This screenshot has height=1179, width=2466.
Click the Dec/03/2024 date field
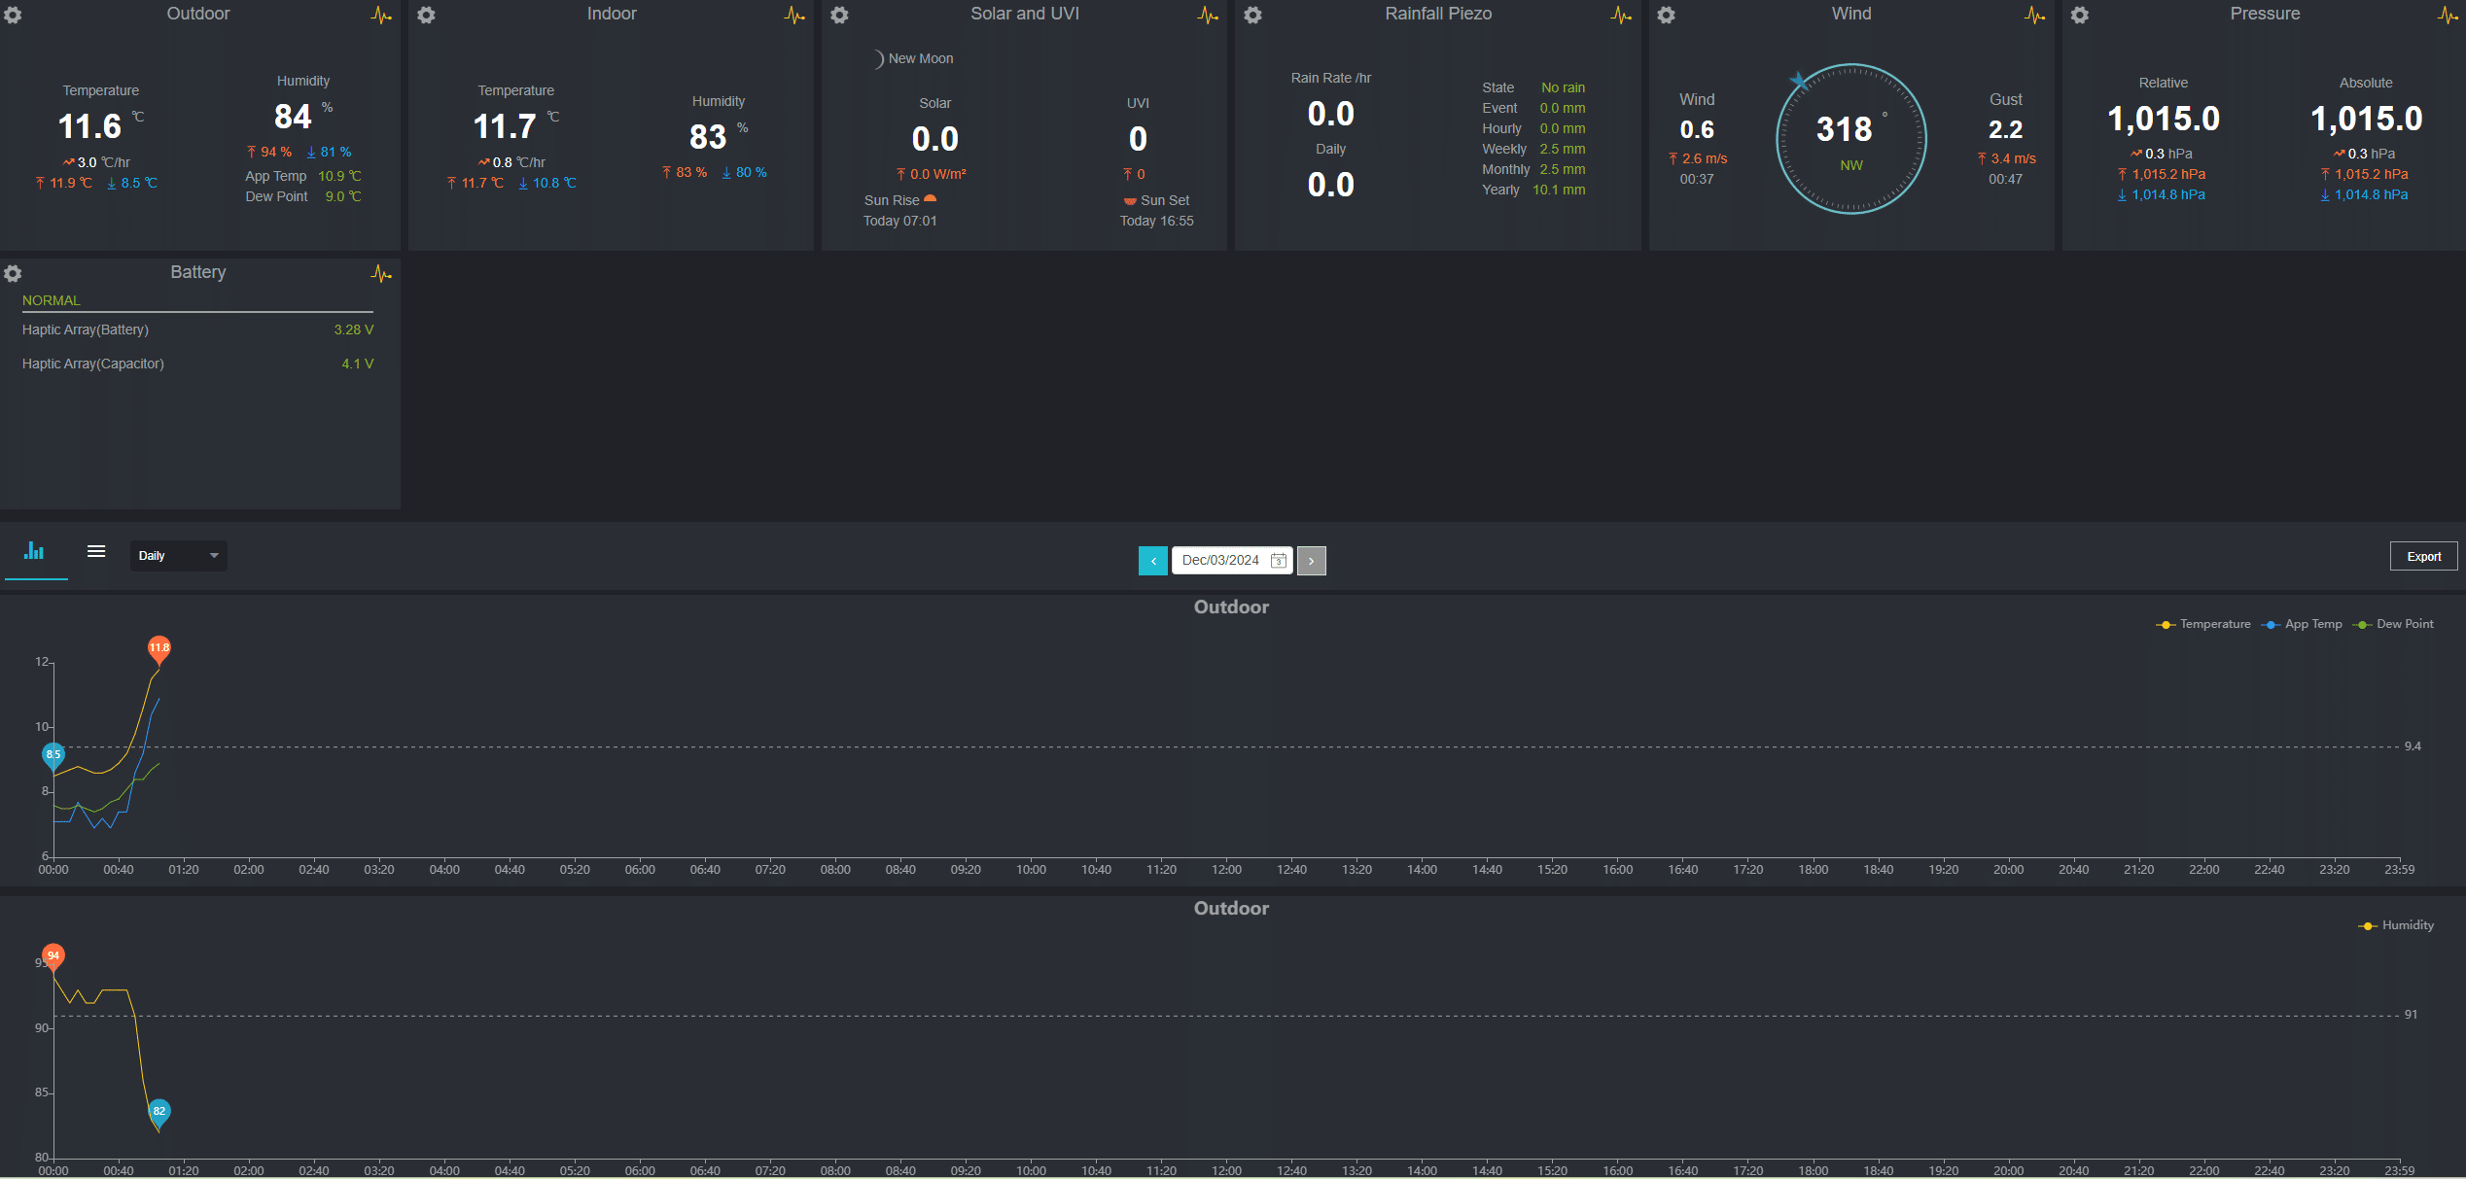[1232, 561]
